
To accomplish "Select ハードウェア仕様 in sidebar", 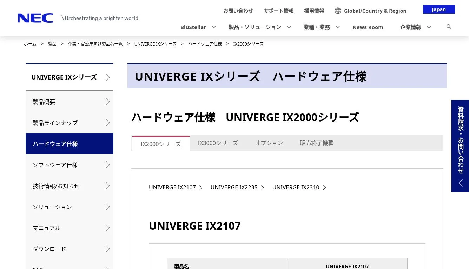I will point(70,144).
